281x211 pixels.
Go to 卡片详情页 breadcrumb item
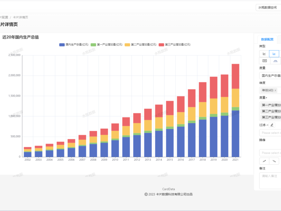click(x=20, y=17)
